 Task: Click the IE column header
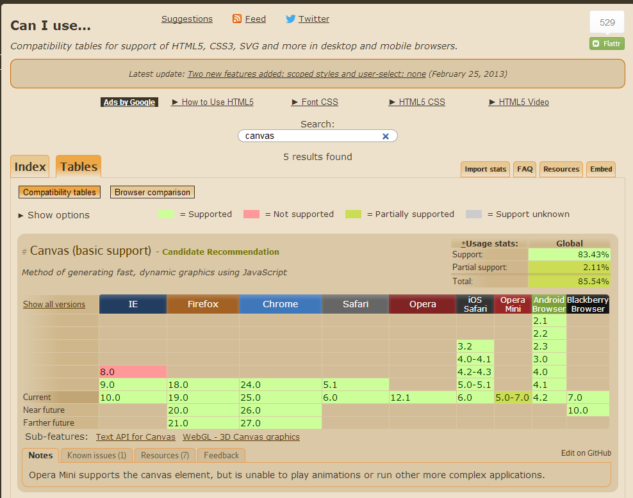click(133, 304)
